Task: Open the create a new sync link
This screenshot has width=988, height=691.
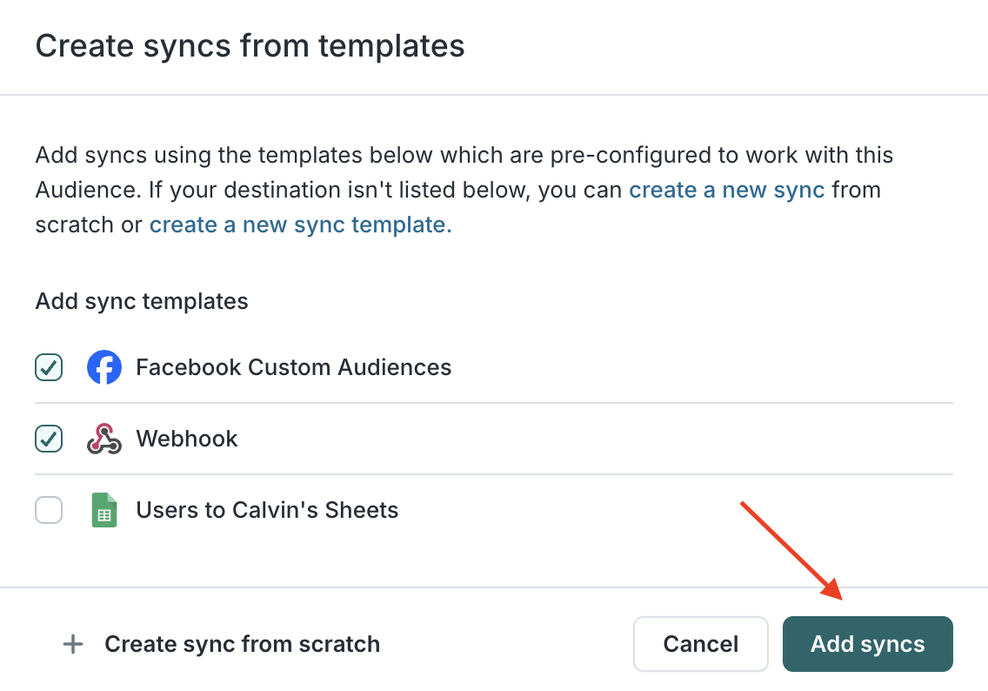Action: tap(726, 190)
